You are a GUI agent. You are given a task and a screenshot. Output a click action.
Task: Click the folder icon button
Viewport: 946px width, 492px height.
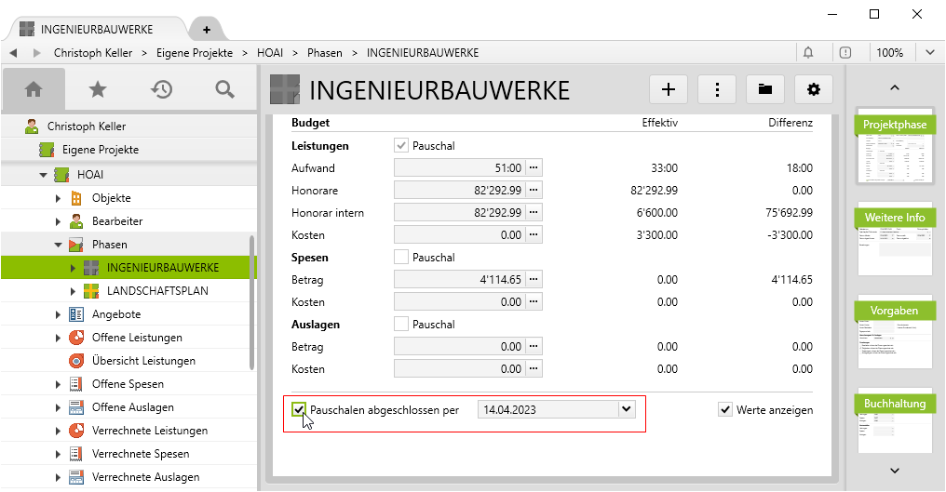click(765, 89)
